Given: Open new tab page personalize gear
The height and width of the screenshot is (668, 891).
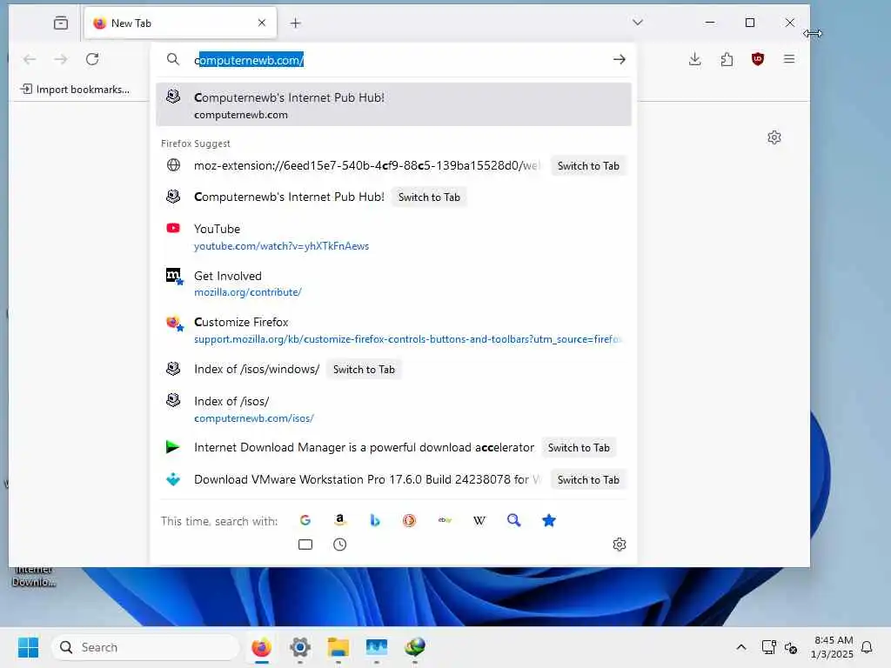Looking at the screenshot, I should [x=774, y=137].
